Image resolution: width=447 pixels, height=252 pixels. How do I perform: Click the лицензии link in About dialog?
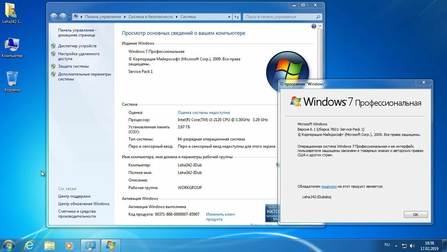(x=329, y=186)
